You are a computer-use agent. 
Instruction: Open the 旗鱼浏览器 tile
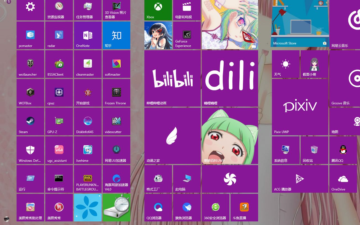[187, 208]
